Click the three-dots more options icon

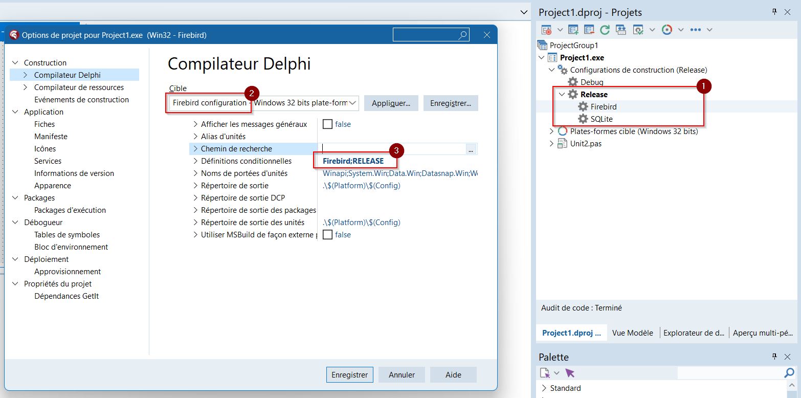tap(695, 30)
